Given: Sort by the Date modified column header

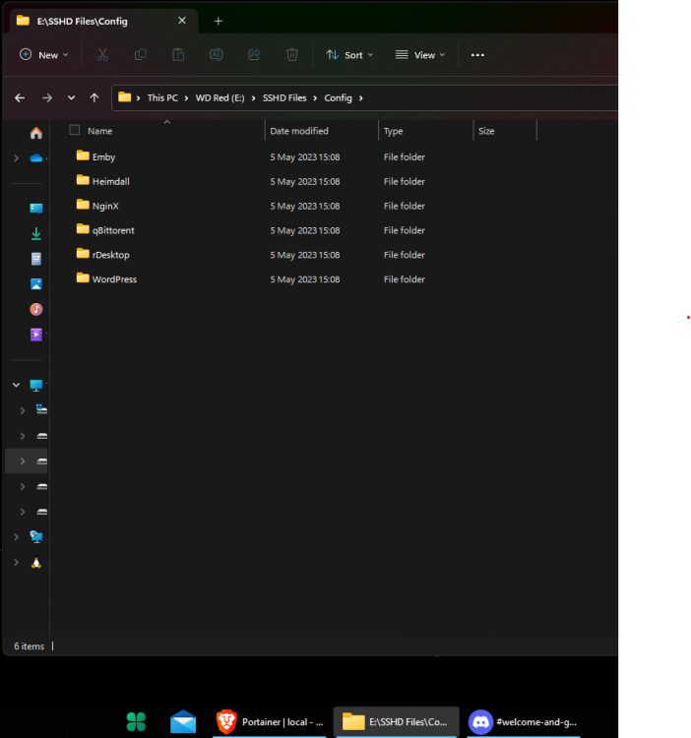Looking at the screenshot, I should 299,131.
